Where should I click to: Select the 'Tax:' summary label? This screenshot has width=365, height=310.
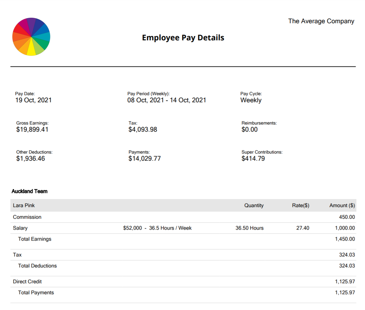click(x=133, y=123)
